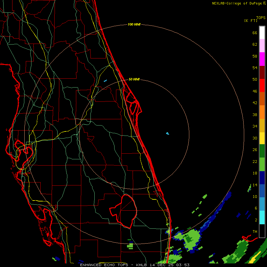Click the "30" legend value

pyautogui.click(x=255, y=138)
